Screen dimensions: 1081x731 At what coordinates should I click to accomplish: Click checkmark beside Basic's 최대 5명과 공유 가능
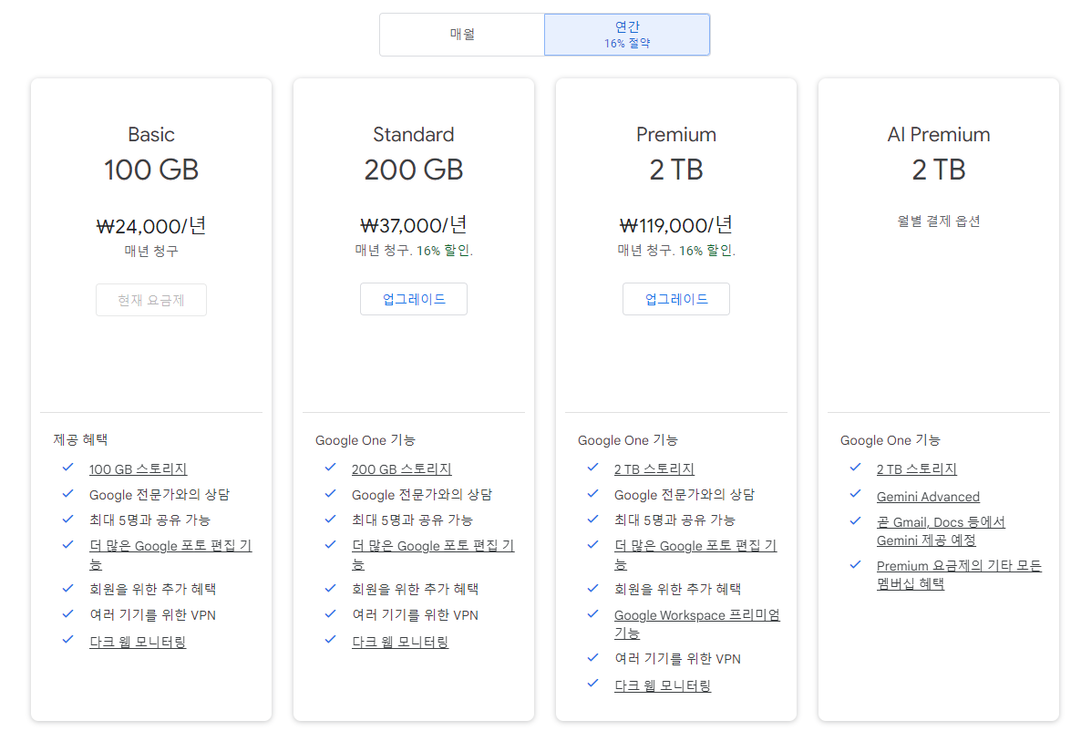67,519
